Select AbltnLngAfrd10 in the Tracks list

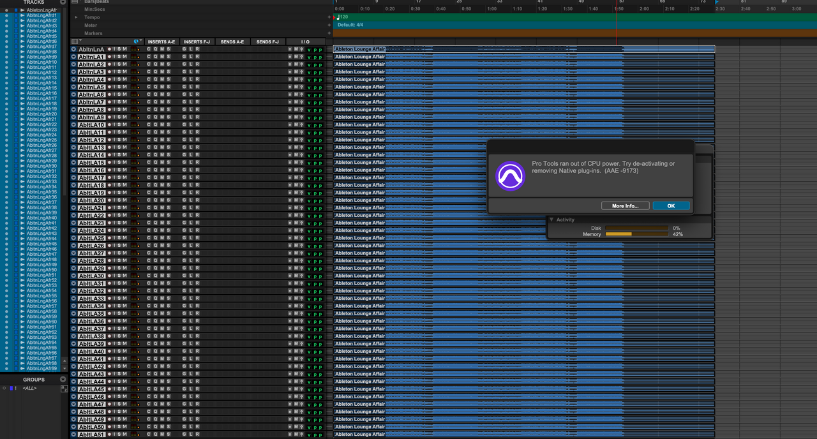[42, 63]
